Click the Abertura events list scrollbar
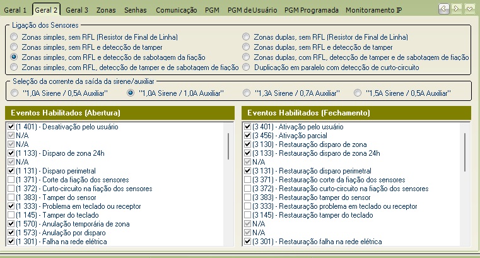The image size is (480, 258). coord(228,146)
